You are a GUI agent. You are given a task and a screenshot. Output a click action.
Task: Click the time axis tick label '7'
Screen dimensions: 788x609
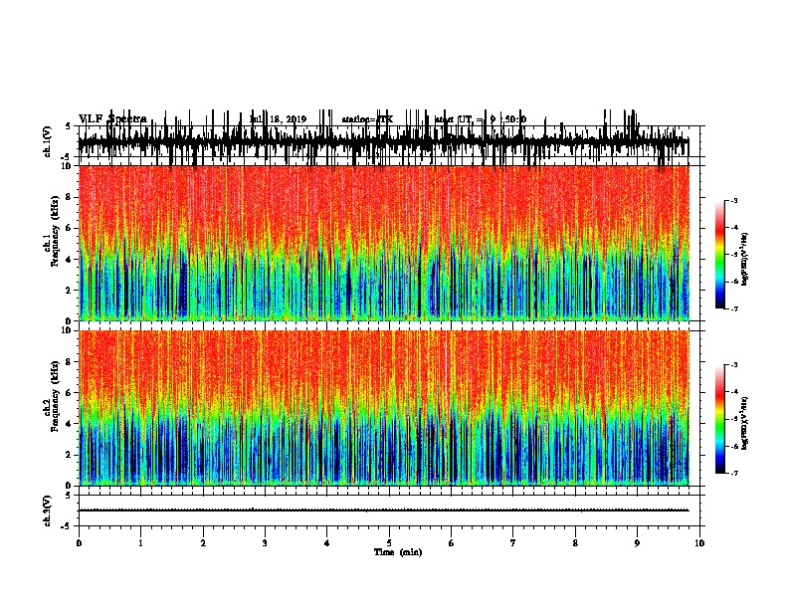[513, 543]
